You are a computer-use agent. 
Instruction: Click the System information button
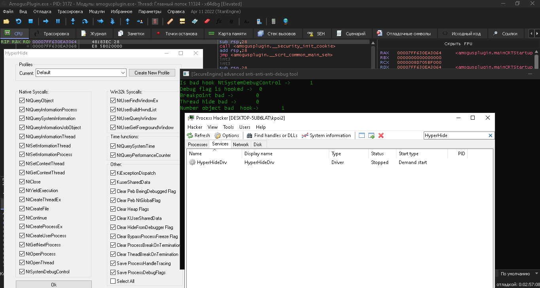pyautogui.click(x=326, y=135)
